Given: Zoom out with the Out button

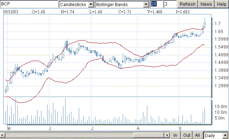Looking at the screenshot, I should coord(187,135).
